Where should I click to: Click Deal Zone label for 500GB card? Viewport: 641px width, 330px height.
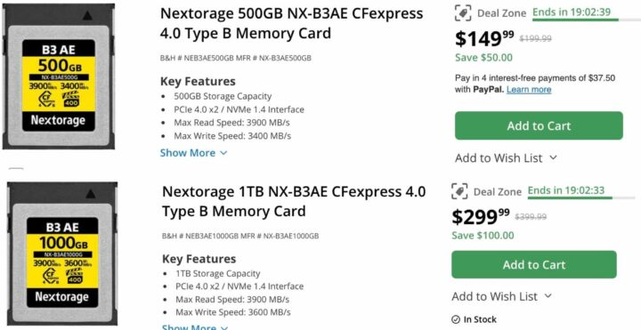pyautogui.click(x=501, y=13)
